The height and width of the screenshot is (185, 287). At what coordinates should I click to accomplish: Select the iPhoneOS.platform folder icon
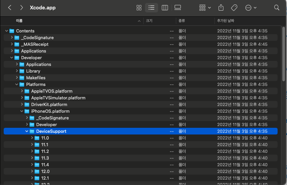pyautogui.click(x=27, y=111)
